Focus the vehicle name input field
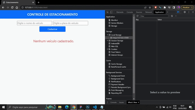Screen dimensions: 195x110 34,23
